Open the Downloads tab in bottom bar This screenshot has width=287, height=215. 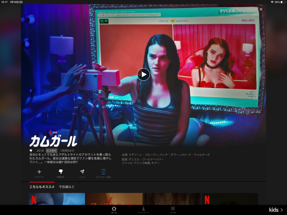(143, 210)
